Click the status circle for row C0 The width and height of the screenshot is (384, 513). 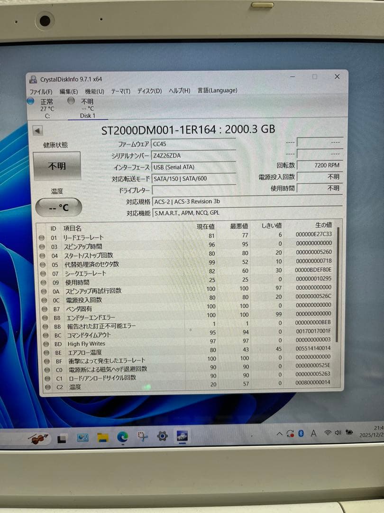click(47, 370)
